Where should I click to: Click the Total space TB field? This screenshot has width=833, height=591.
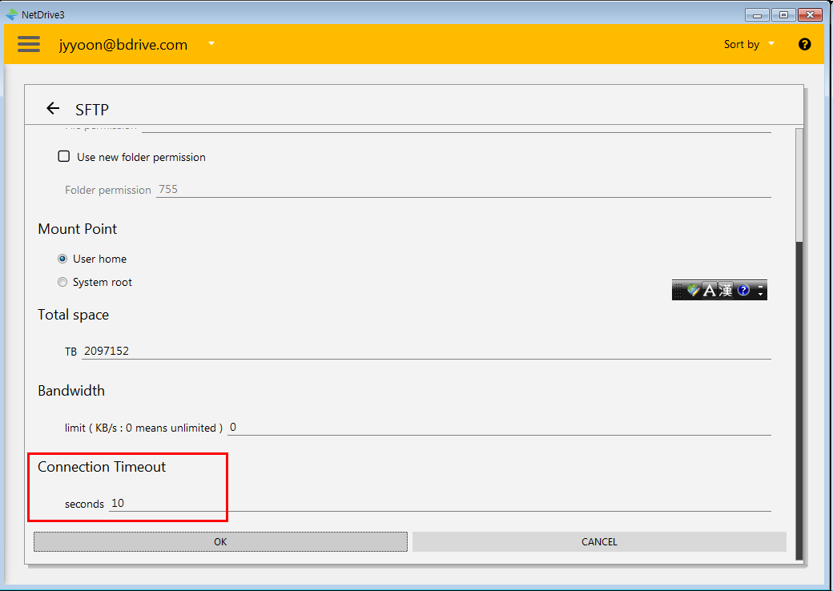[425, 351]
